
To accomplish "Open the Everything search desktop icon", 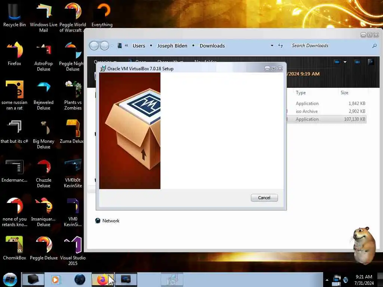I will point(102,15).
